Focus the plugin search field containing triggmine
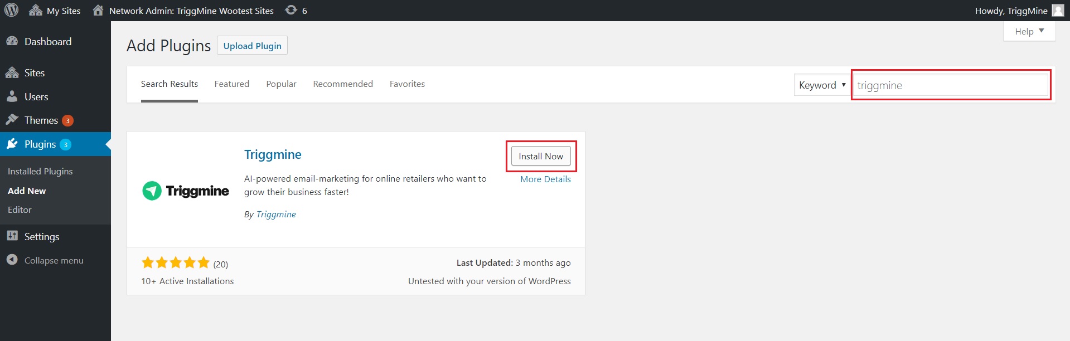The image size is (1070, 341). click(951, 85)
